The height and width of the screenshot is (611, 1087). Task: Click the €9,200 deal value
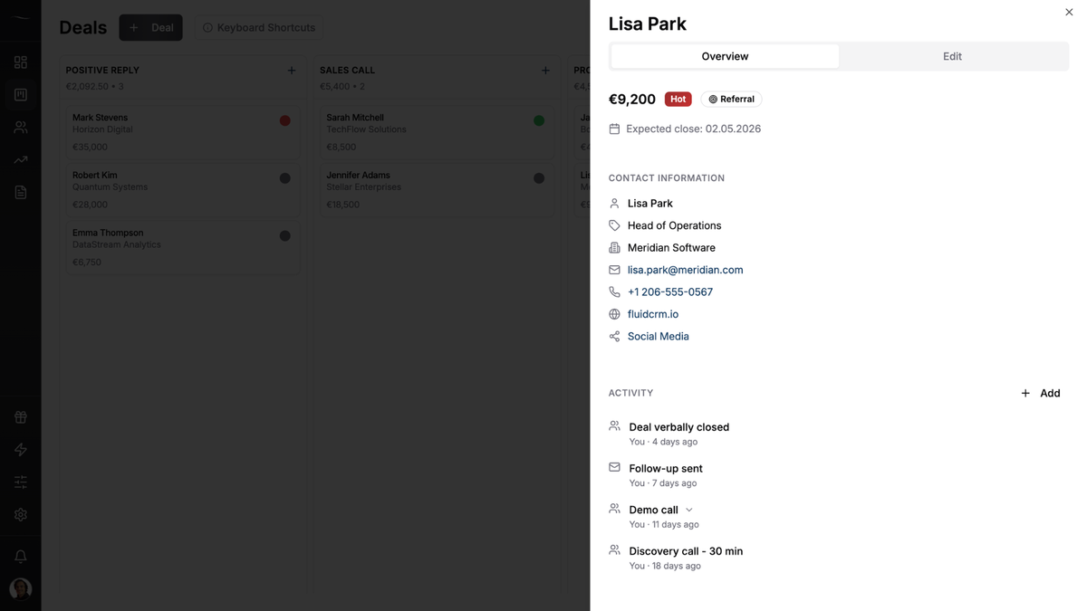[632, 99]
